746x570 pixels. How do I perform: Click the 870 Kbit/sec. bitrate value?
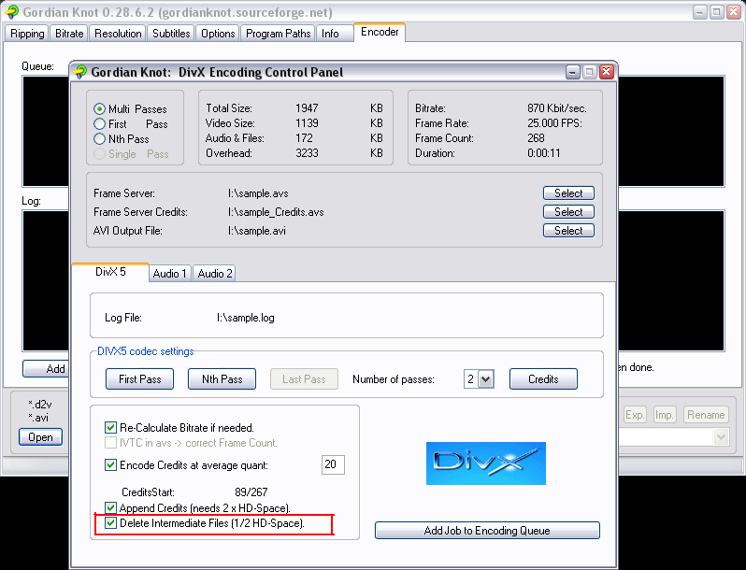pos(556,108)
